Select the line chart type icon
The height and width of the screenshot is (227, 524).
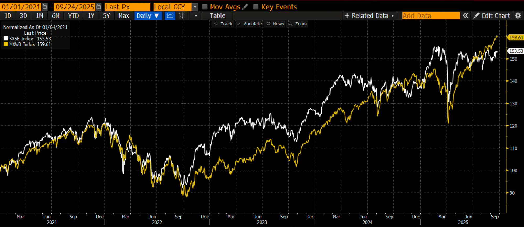[170, 16]
